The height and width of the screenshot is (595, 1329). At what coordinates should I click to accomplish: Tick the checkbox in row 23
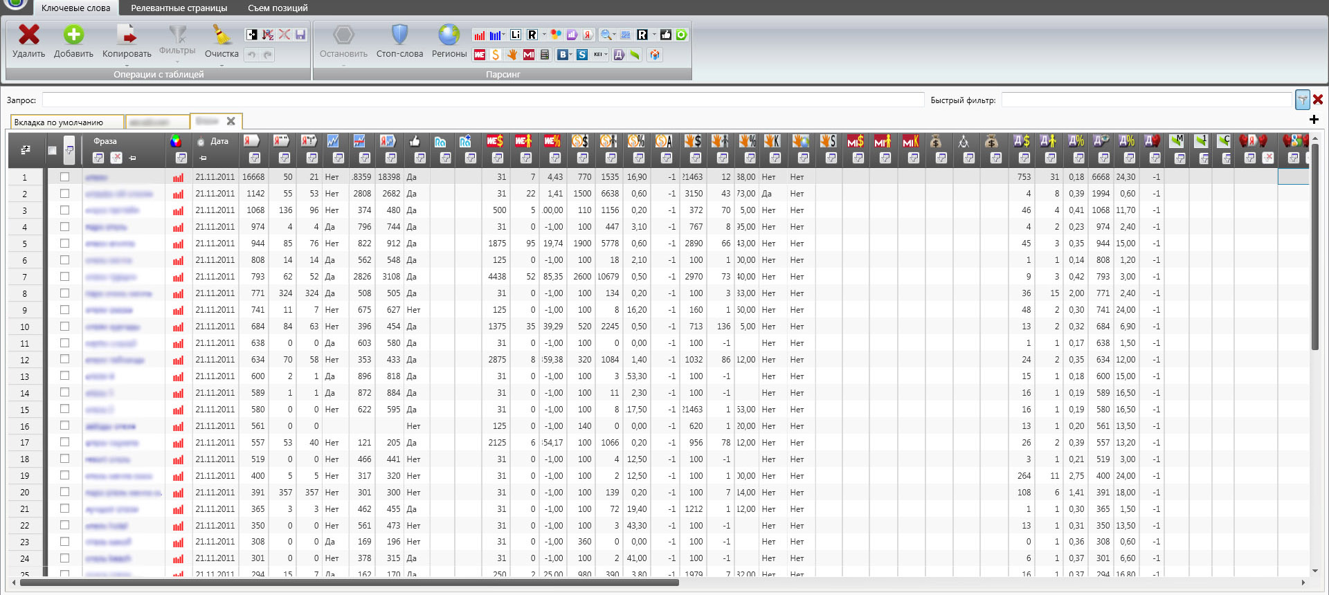point(64,542)
